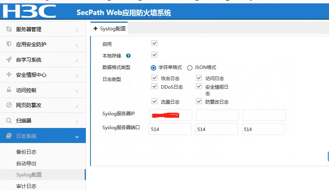Click the book icon for 日志系统
Image resolution: width=329 pixels, height=190 pixels.
(9, 136)
